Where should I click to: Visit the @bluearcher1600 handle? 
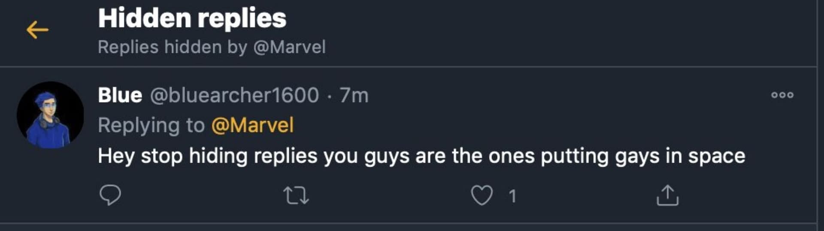234,95
